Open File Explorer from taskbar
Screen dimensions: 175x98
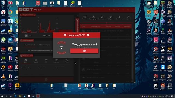[x=20, y=96]
